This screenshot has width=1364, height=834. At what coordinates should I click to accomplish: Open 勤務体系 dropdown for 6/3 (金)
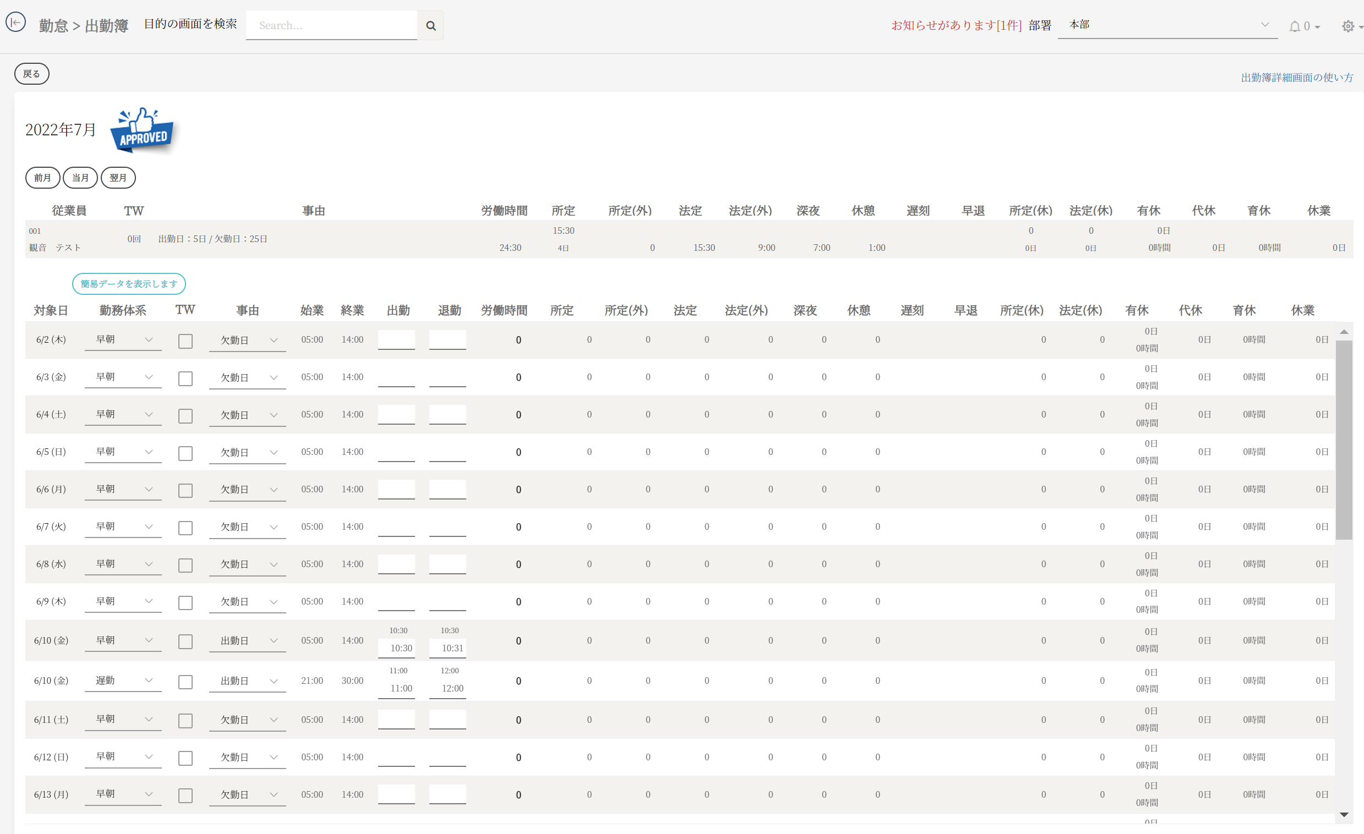(123, 377)
